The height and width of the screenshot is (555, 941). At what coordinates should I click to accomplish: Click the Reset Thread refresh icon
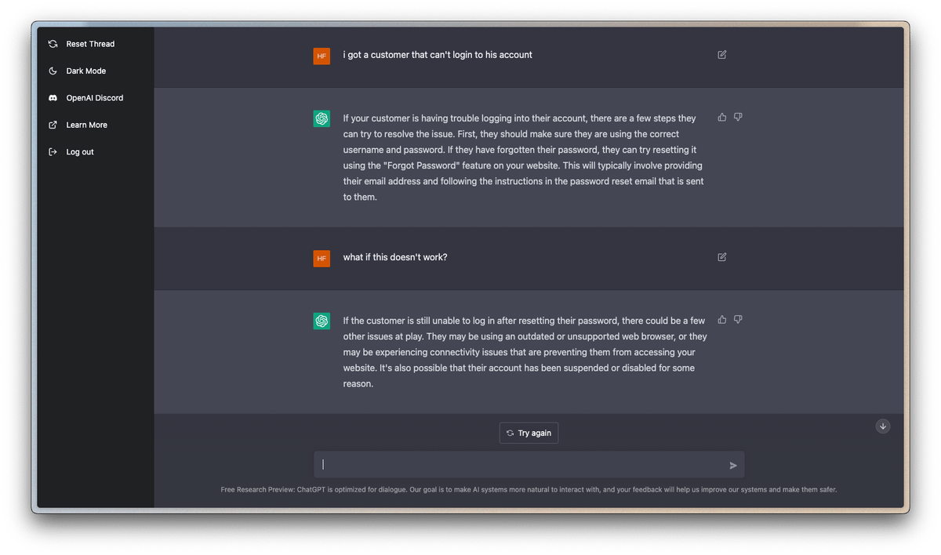pyautogui.click(x=53, y=44)
